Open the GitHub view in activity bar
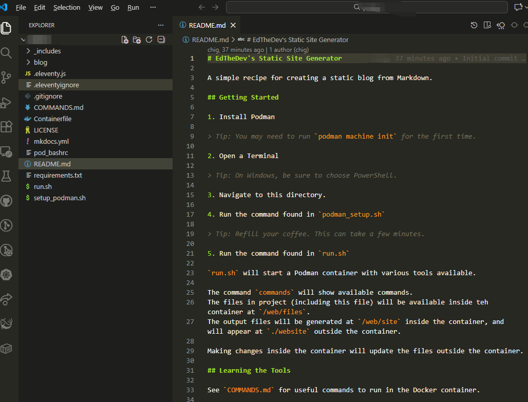 6,201
